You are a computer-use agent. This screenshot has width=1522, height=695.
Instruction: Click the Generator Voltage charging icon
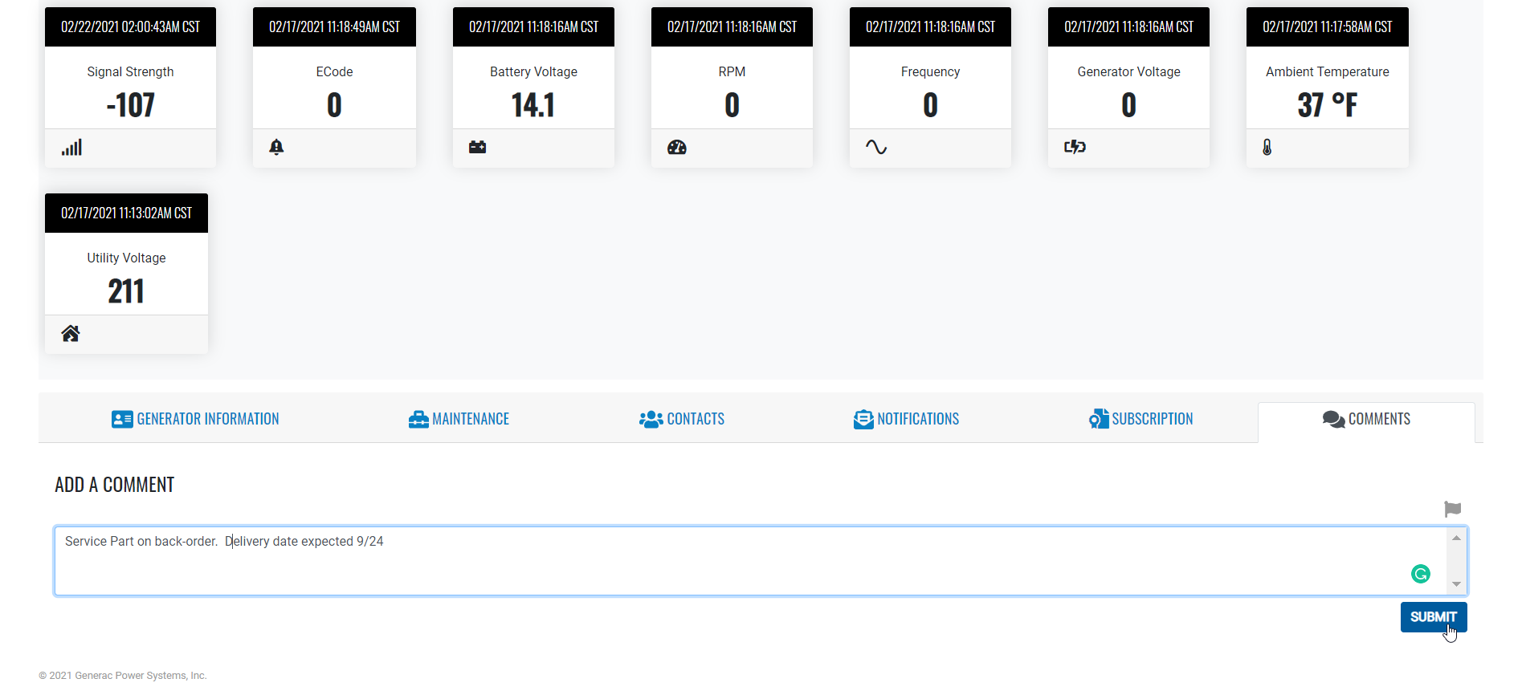1075,147
